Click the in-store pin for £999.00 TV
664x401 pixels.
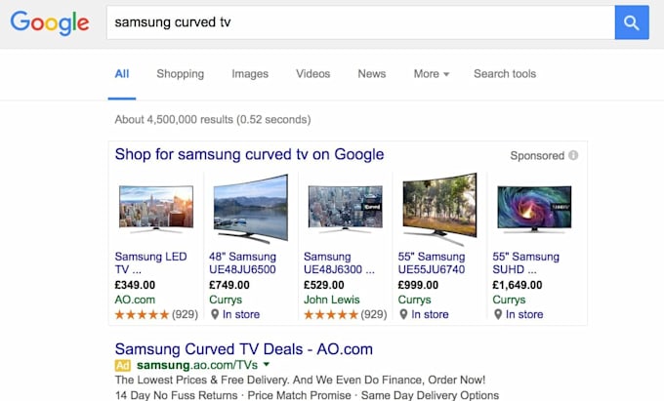404,314
